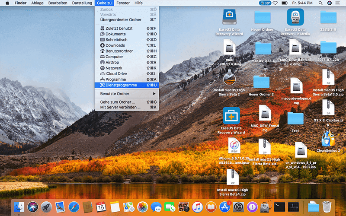Click the battery status icon

(285, 3)
